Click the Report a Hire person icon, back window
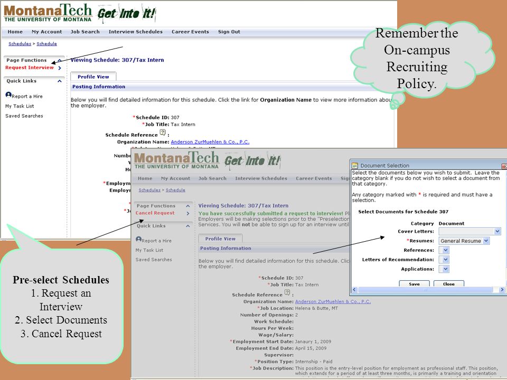This screenshot has width=507, height=380. (x=8, y=94)
